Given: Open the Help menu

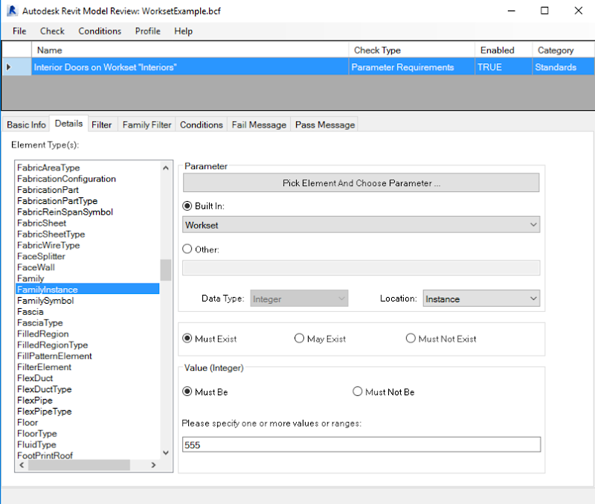Looking at the screenshot, I should [x=183, y=31].
